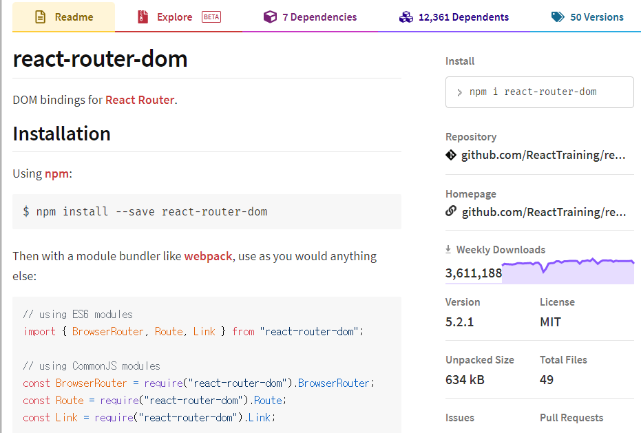This screenshot has width=641, height=433.
Task: Click the Version label
Action: (x=463, y=302)
